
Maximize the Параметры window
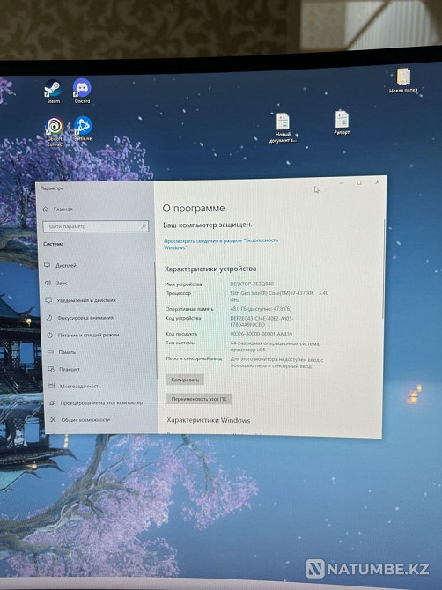coord(359,182)
